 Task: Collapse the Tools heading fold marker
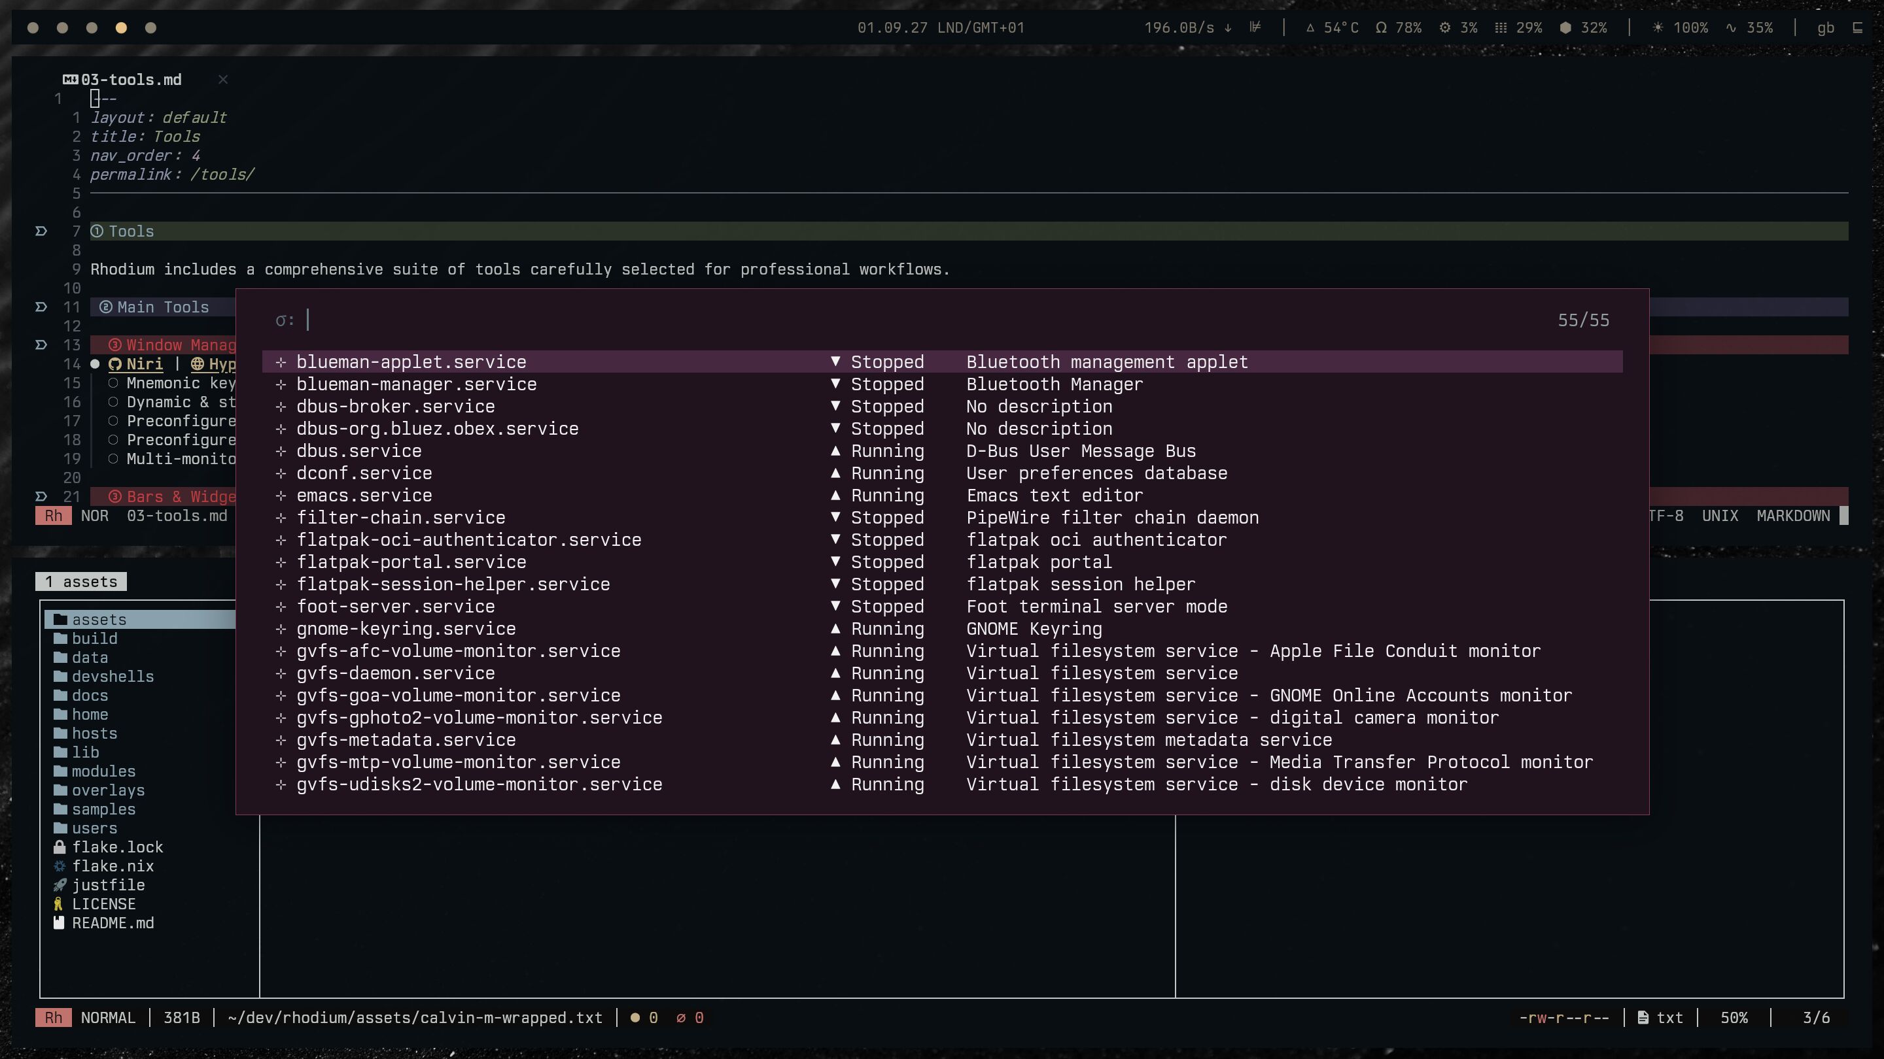(x=41, y=231)
